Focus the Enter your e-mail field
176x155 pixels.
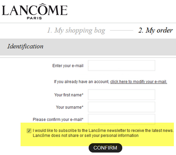121,66
